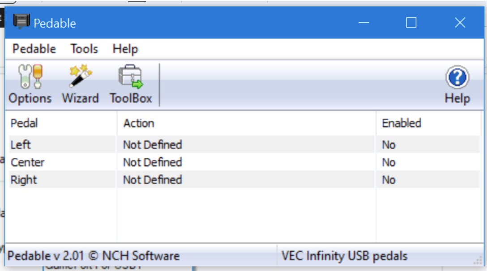Open the Pedable menu
Image resolution: width=488 pixels, height=271 pixels.
[x=34, y=49]
